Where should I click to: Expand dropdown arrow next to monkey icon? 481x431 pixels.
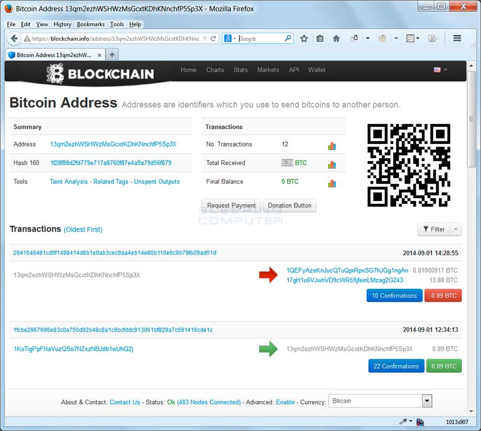396,39
